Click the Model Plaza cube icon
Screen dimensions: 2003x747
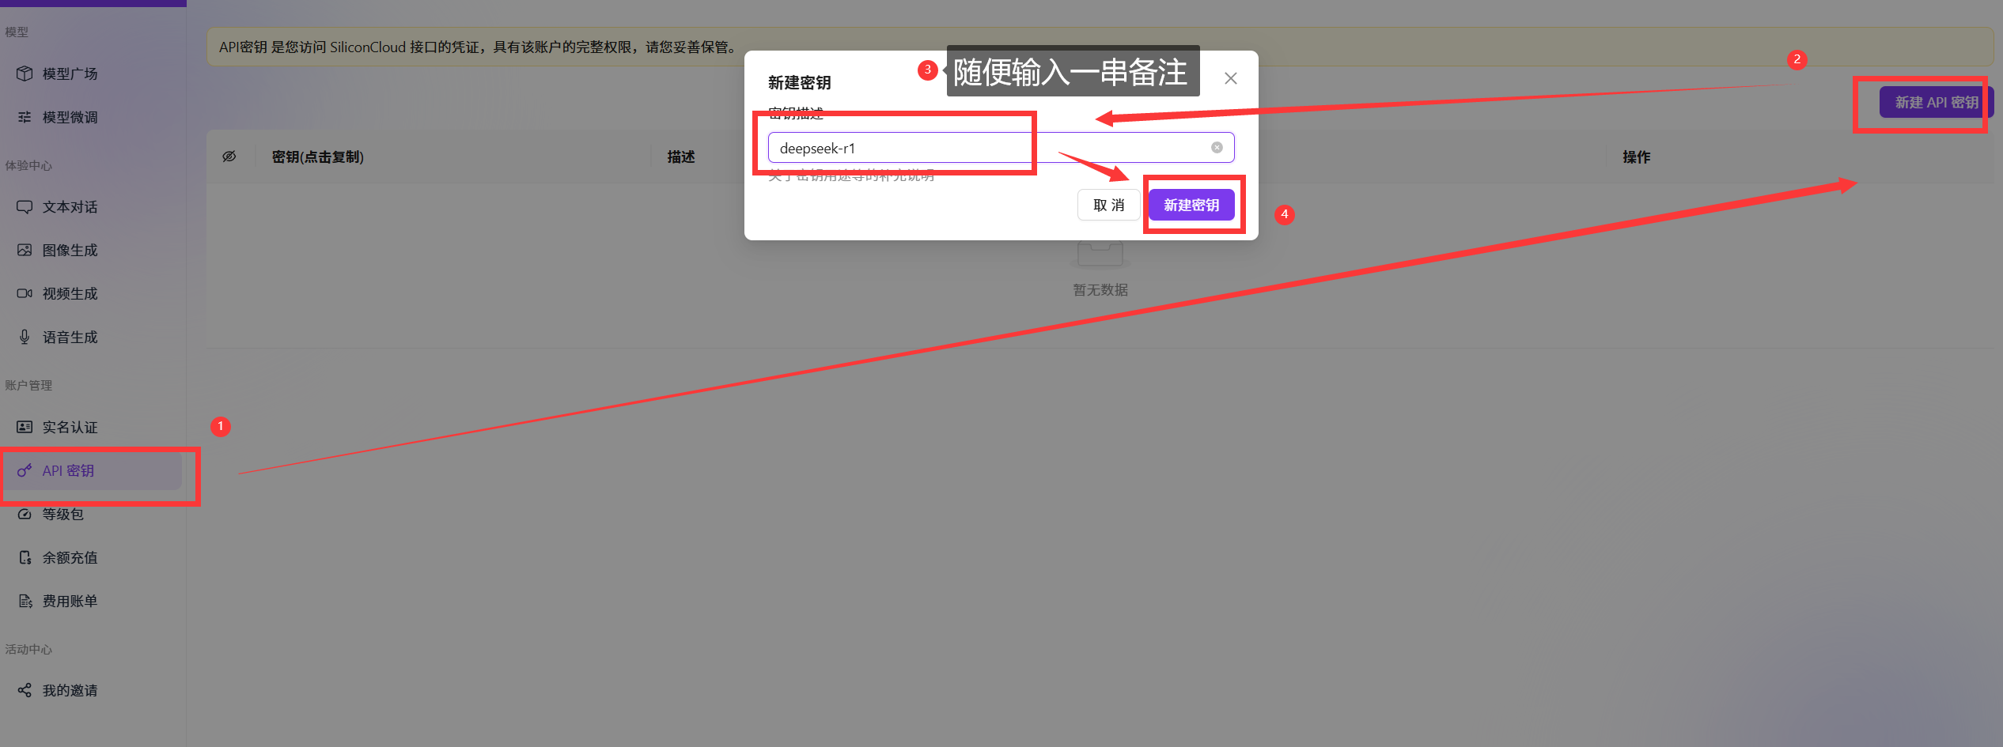pos(25,74)
